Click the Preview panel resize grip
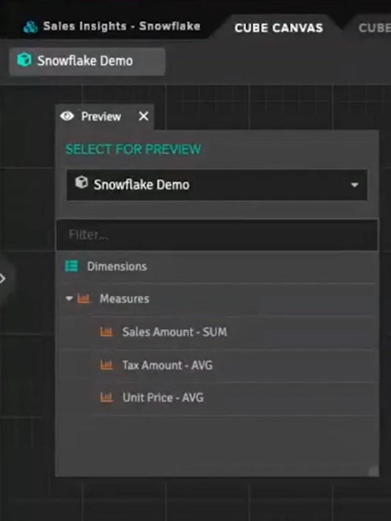The width and height of the screenshot is (391, 521). (374, 471)
